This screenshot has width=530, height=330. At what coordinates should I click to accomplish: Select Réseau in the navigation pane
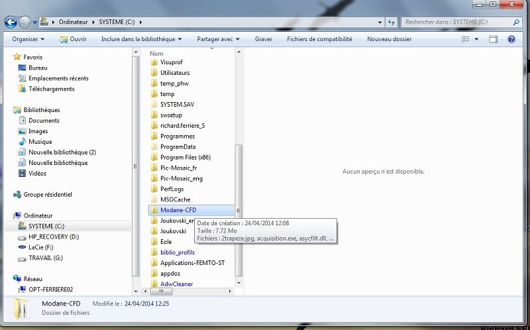point(32,279)
